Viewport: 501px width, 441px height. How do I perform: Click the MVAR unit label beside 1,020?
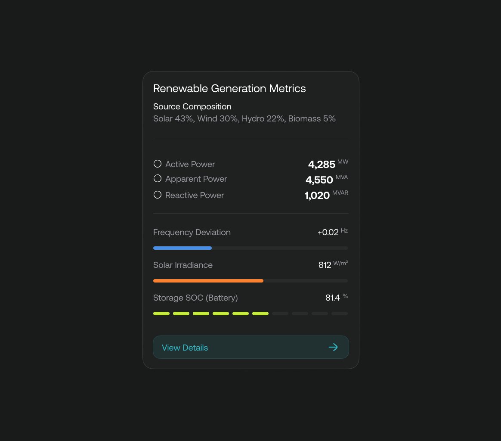[x=340, y=193]
